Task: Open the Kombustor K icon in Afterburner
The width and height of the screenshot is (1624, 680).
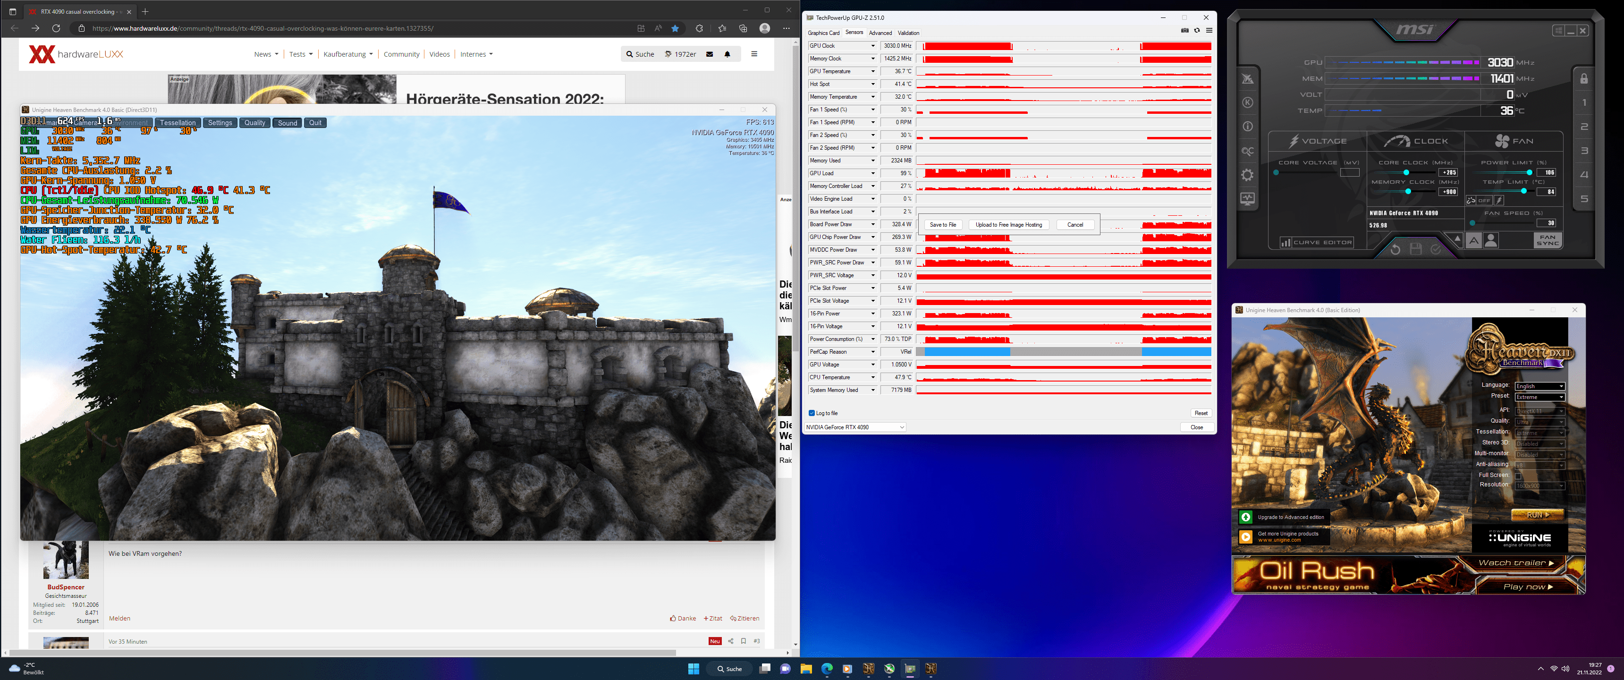Action: pos(1247,103)
